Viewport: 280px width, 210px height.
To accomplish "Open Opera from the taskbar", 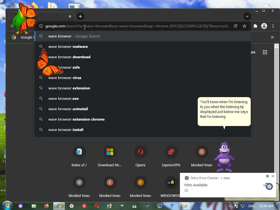I will pos(97,206).
